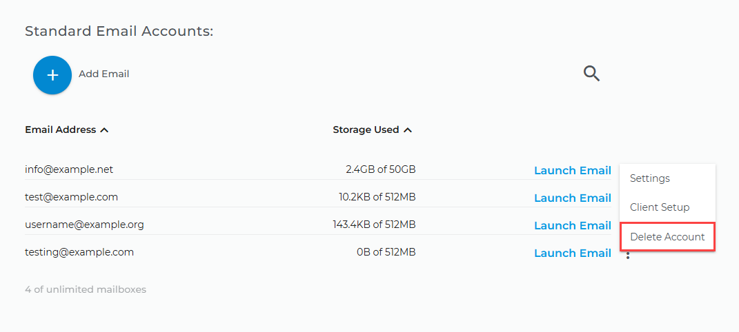
Task: Click the Add Email label
Action: pyautogui.click(x=104, y=74)
